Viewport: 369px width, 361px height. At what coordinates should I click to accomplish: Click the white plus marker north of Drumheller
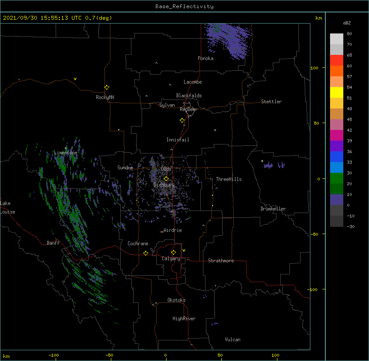tap(262, 161)
